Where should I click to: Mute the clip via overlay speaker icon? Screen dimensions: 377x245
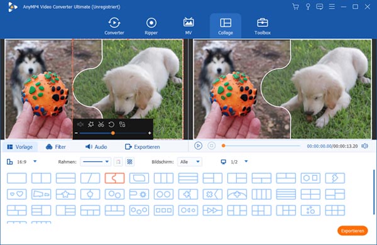click(x=80, y=124)
